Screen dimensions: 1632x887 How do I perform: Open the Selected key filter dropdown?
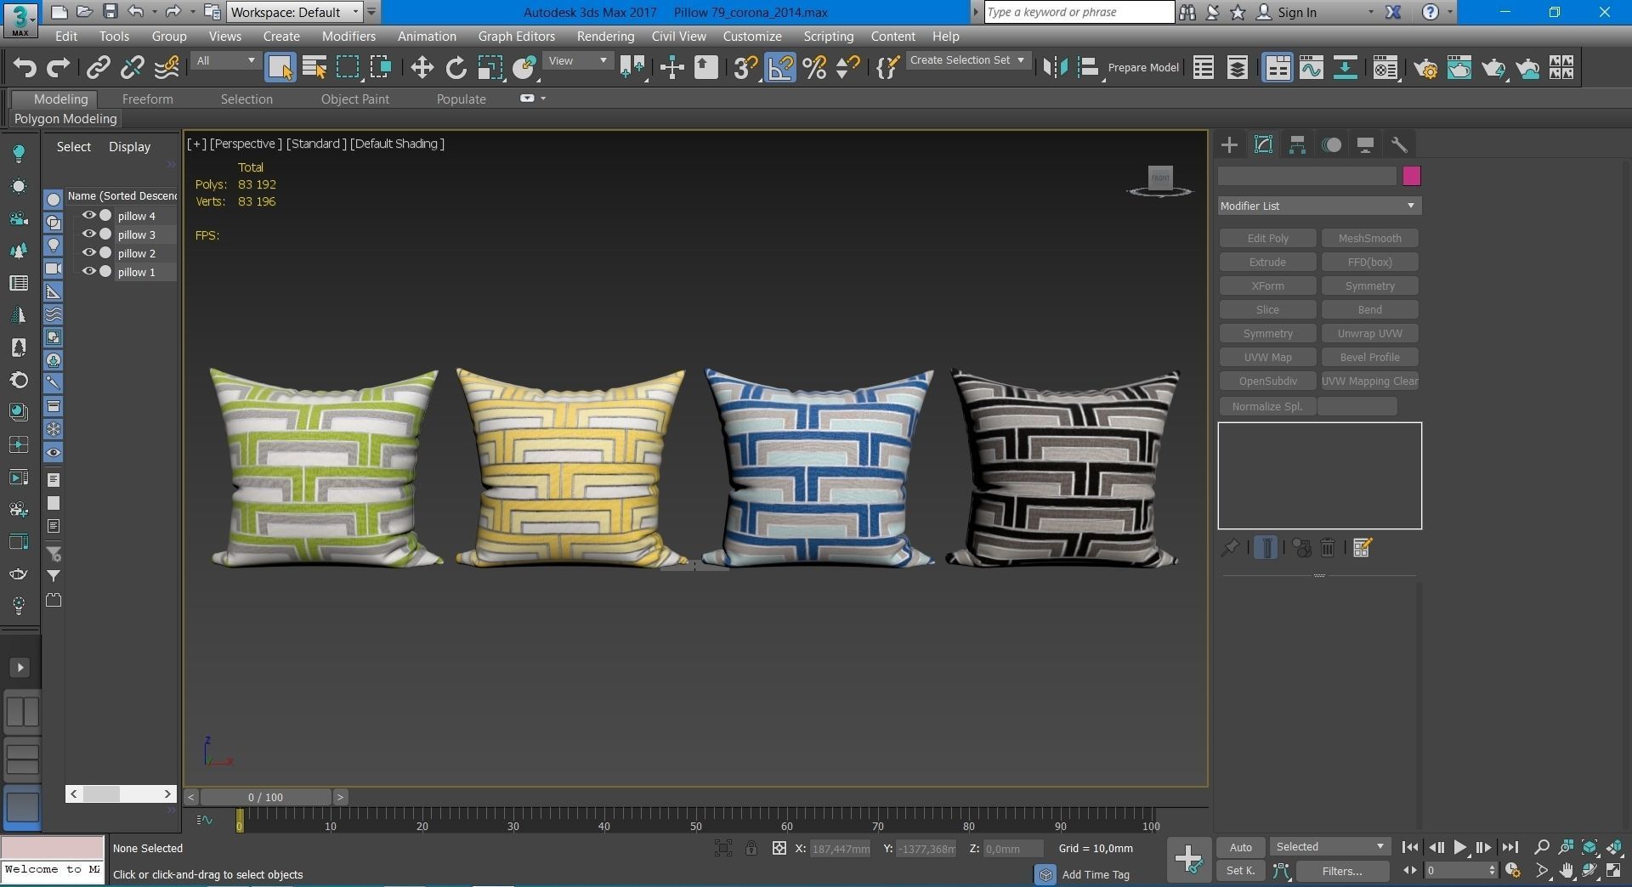(1330, 847)
